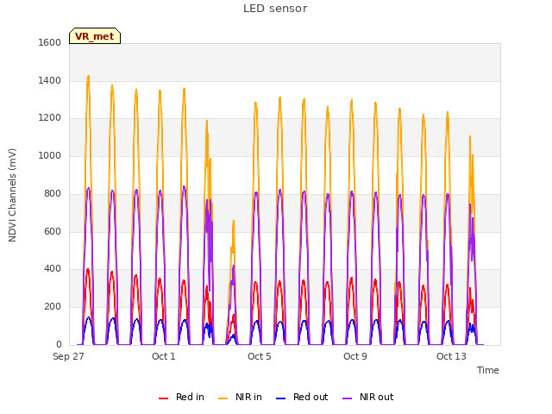Click the 1400 y-axis tick label
The image size is (552, 414).
tap(50, 80)
